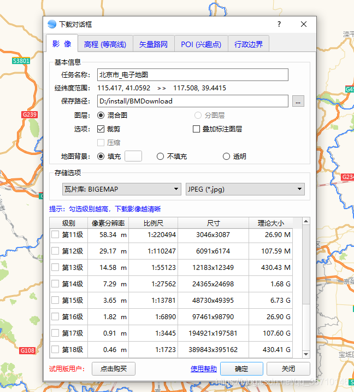
Task: Click the level list scrollbar thumb
Action: pos(306,264)
